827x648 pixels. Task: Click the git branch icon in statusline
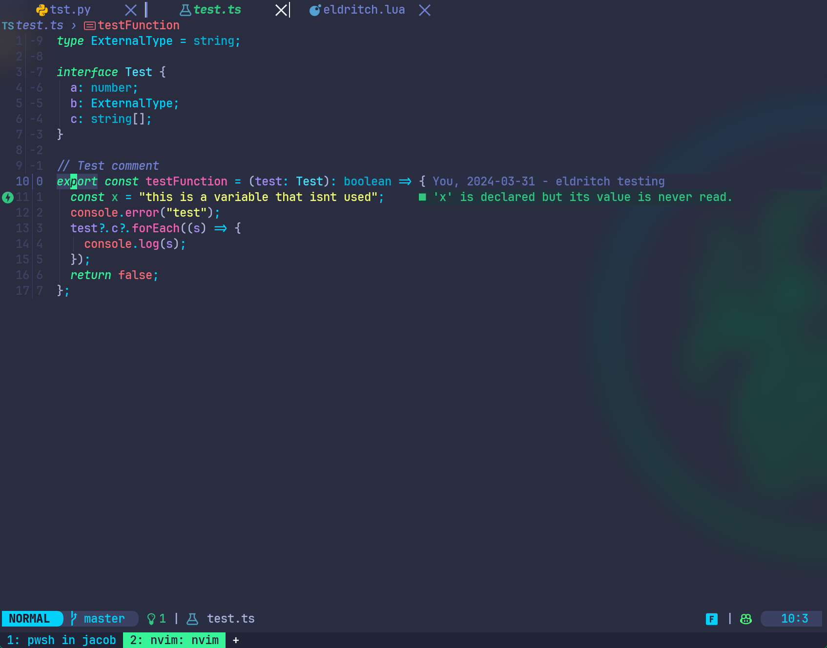[74, 619]
